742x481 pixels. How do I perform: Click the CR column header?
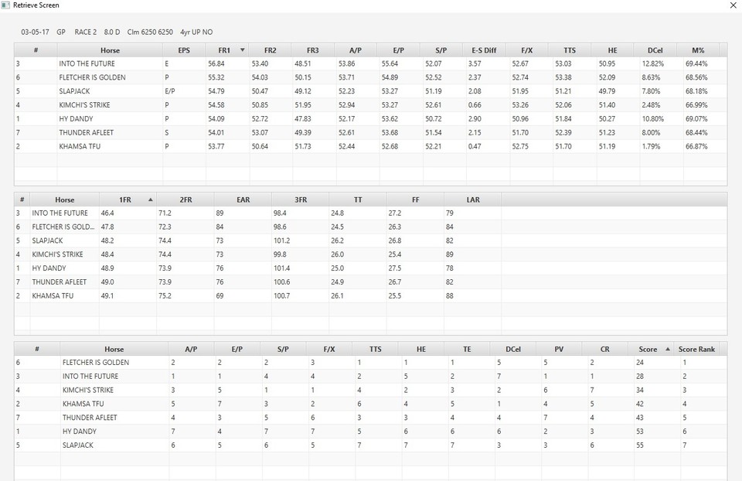coord(604,350)
